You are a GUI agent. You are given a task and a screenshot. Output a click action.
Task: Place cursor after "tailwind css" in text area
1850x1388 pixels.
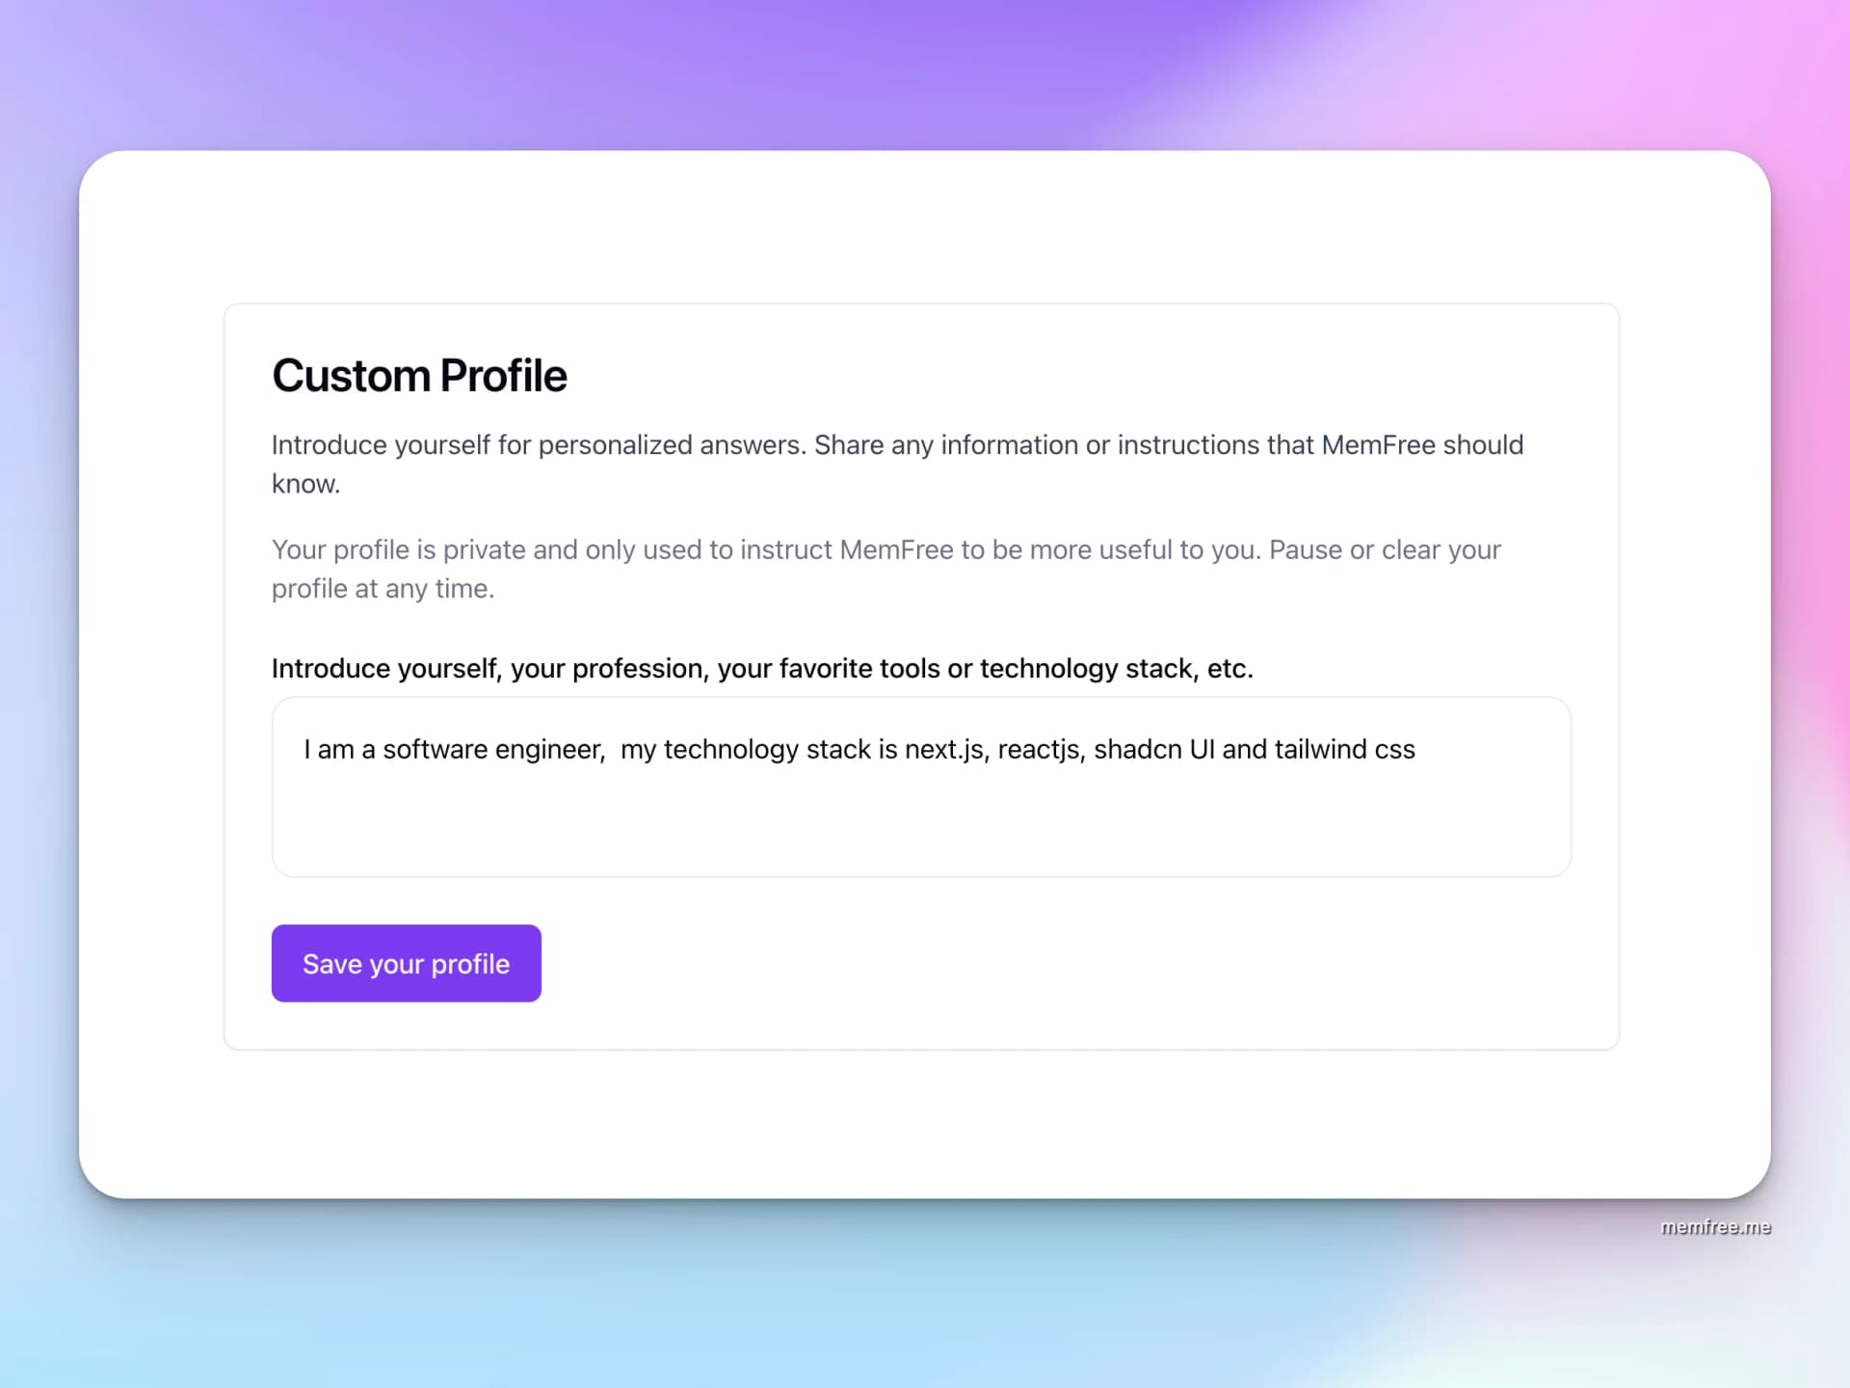pos(1416,749)
